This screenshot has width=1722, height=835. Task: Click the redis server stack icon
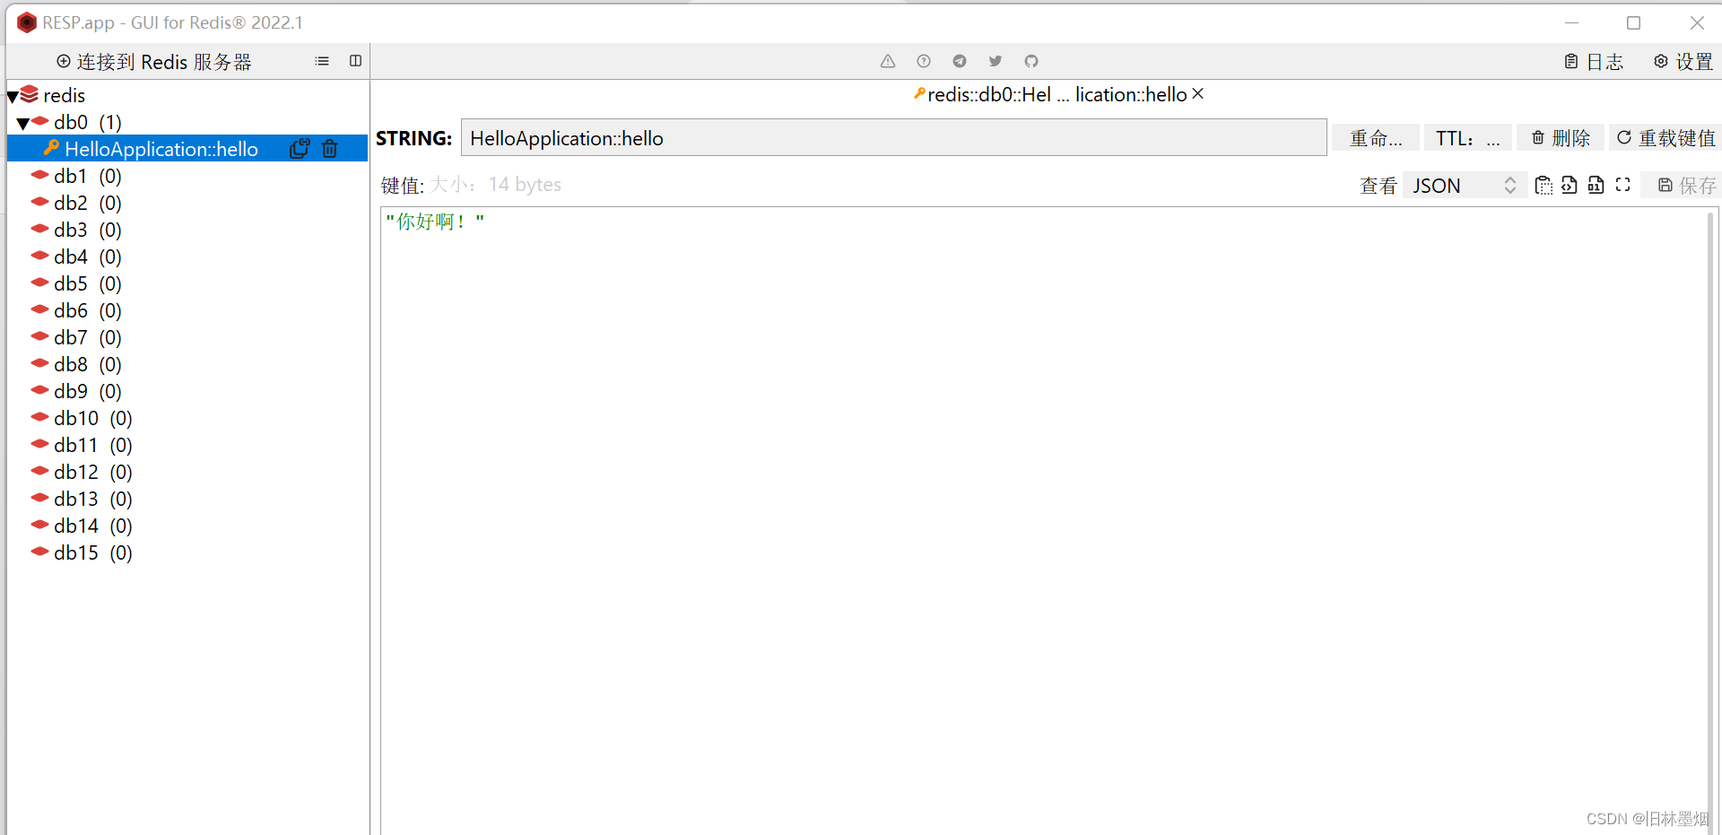(x=30, y=93)
